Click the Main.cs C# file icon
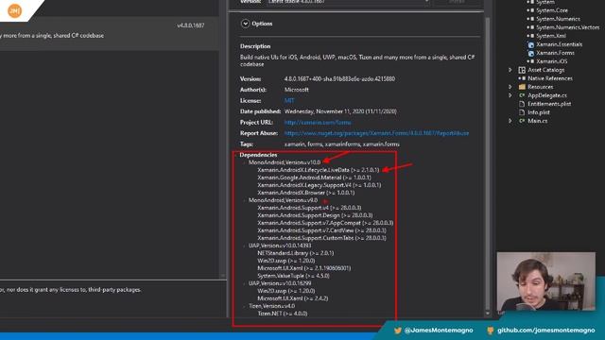Viewport: 605px width, 340px height. 522,121
